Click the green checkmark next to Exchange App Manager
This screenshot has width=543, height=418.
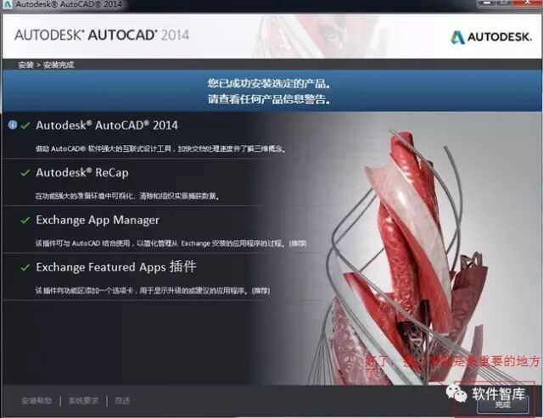click(x=25, y=220)
